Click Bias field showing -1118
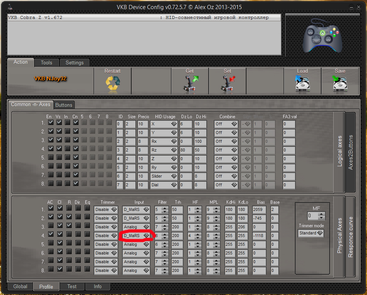The width and height of the screenshot is (367, 295). 259,236
